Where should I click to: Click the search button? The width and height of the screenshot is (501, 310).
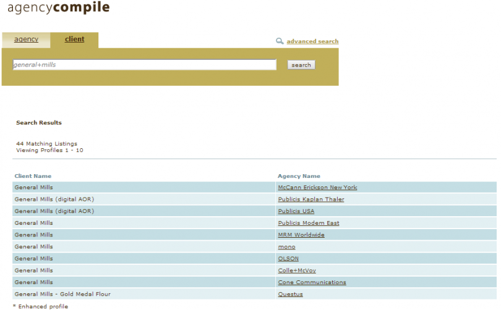[301, 65]
